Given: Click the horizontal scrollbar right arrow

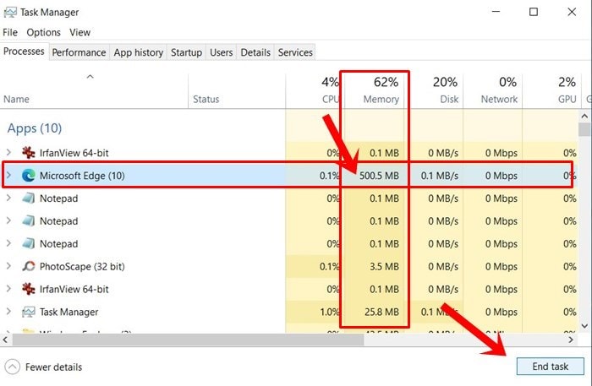Looking at the screenshot, I should pyautogui.click(x=571, y=340).
